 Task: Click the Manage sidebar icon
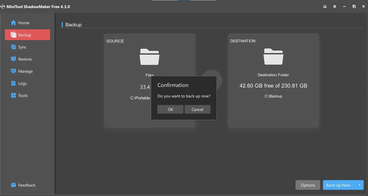tap(13, 71)
